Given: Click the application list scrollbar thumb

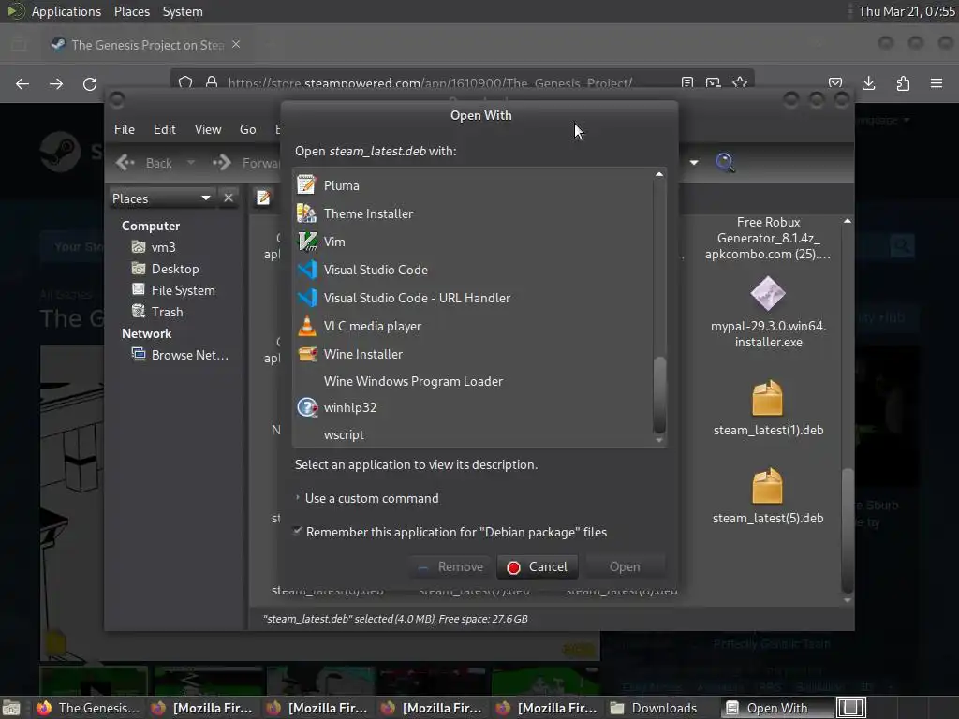Looking at the screenshot, I should (659, 394).
